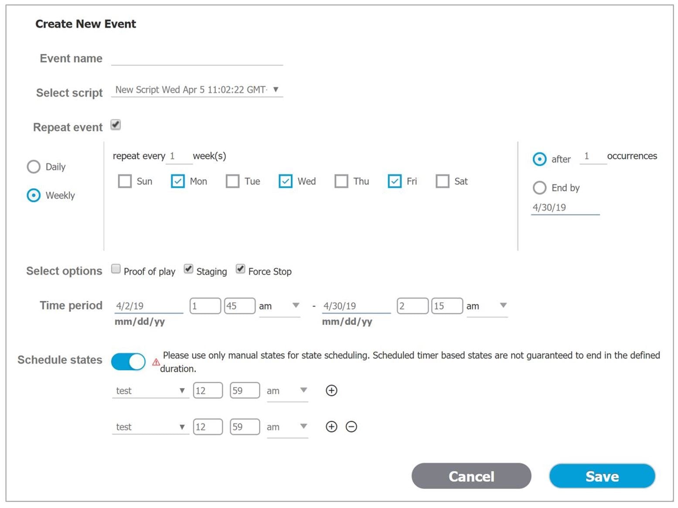Open the first test state dropdown
Viewport: 678px width, 508px height.
(150, 391)
